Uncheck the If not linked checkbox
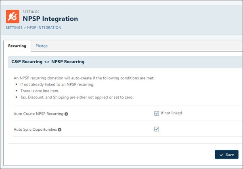Screen dimensions: 243x169 pos(157,113)
